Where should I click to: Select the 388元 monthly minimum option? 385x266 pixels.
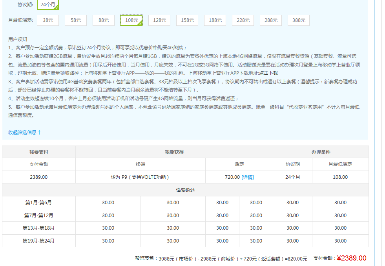pyautogui.click(x=299, y=20)
